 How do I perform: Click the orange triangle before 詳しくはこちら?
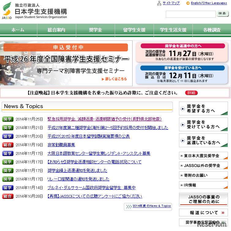tap(103, 79)
